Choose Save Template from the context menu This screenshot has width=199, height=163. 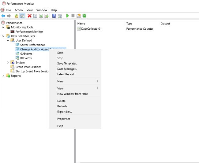[x=75, y=64]
